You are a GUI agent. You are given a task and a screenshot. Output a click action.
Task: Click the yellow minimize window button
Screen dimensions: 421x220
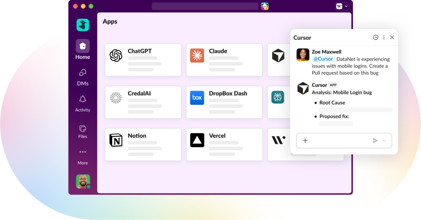(x=83, y=6)
